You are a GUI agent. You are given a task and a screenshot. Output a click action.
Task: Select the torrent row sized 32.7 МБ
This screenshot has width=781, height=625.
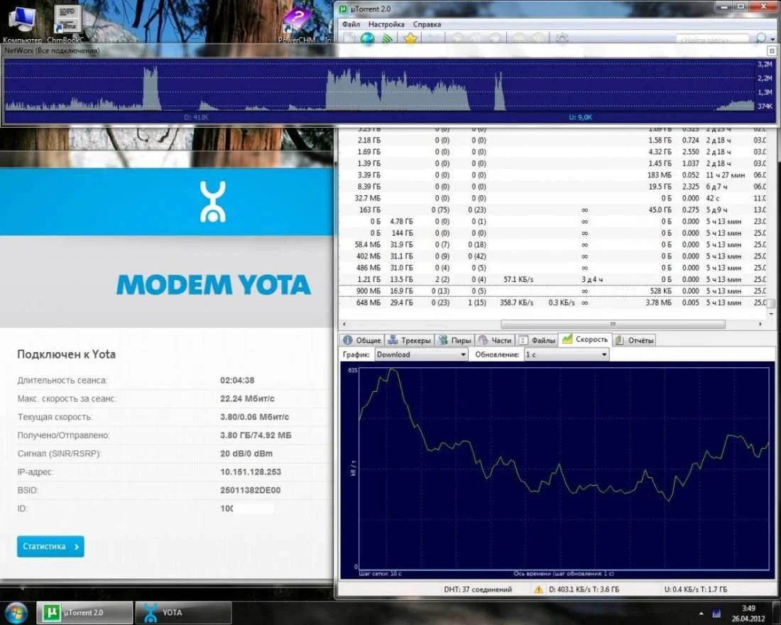[x=553, y=198]
